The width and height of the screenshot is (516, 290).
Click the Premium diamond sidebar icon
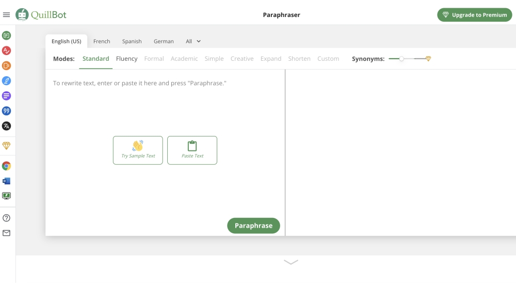pos(6,145)
